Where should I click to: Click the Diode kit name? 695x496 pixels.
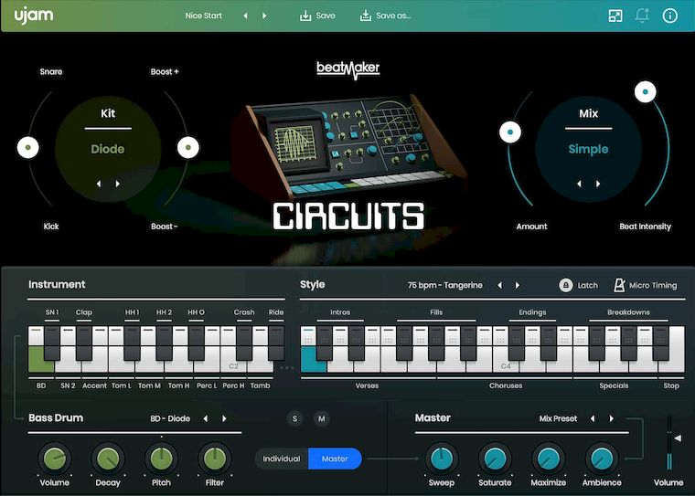click(108, 149)
